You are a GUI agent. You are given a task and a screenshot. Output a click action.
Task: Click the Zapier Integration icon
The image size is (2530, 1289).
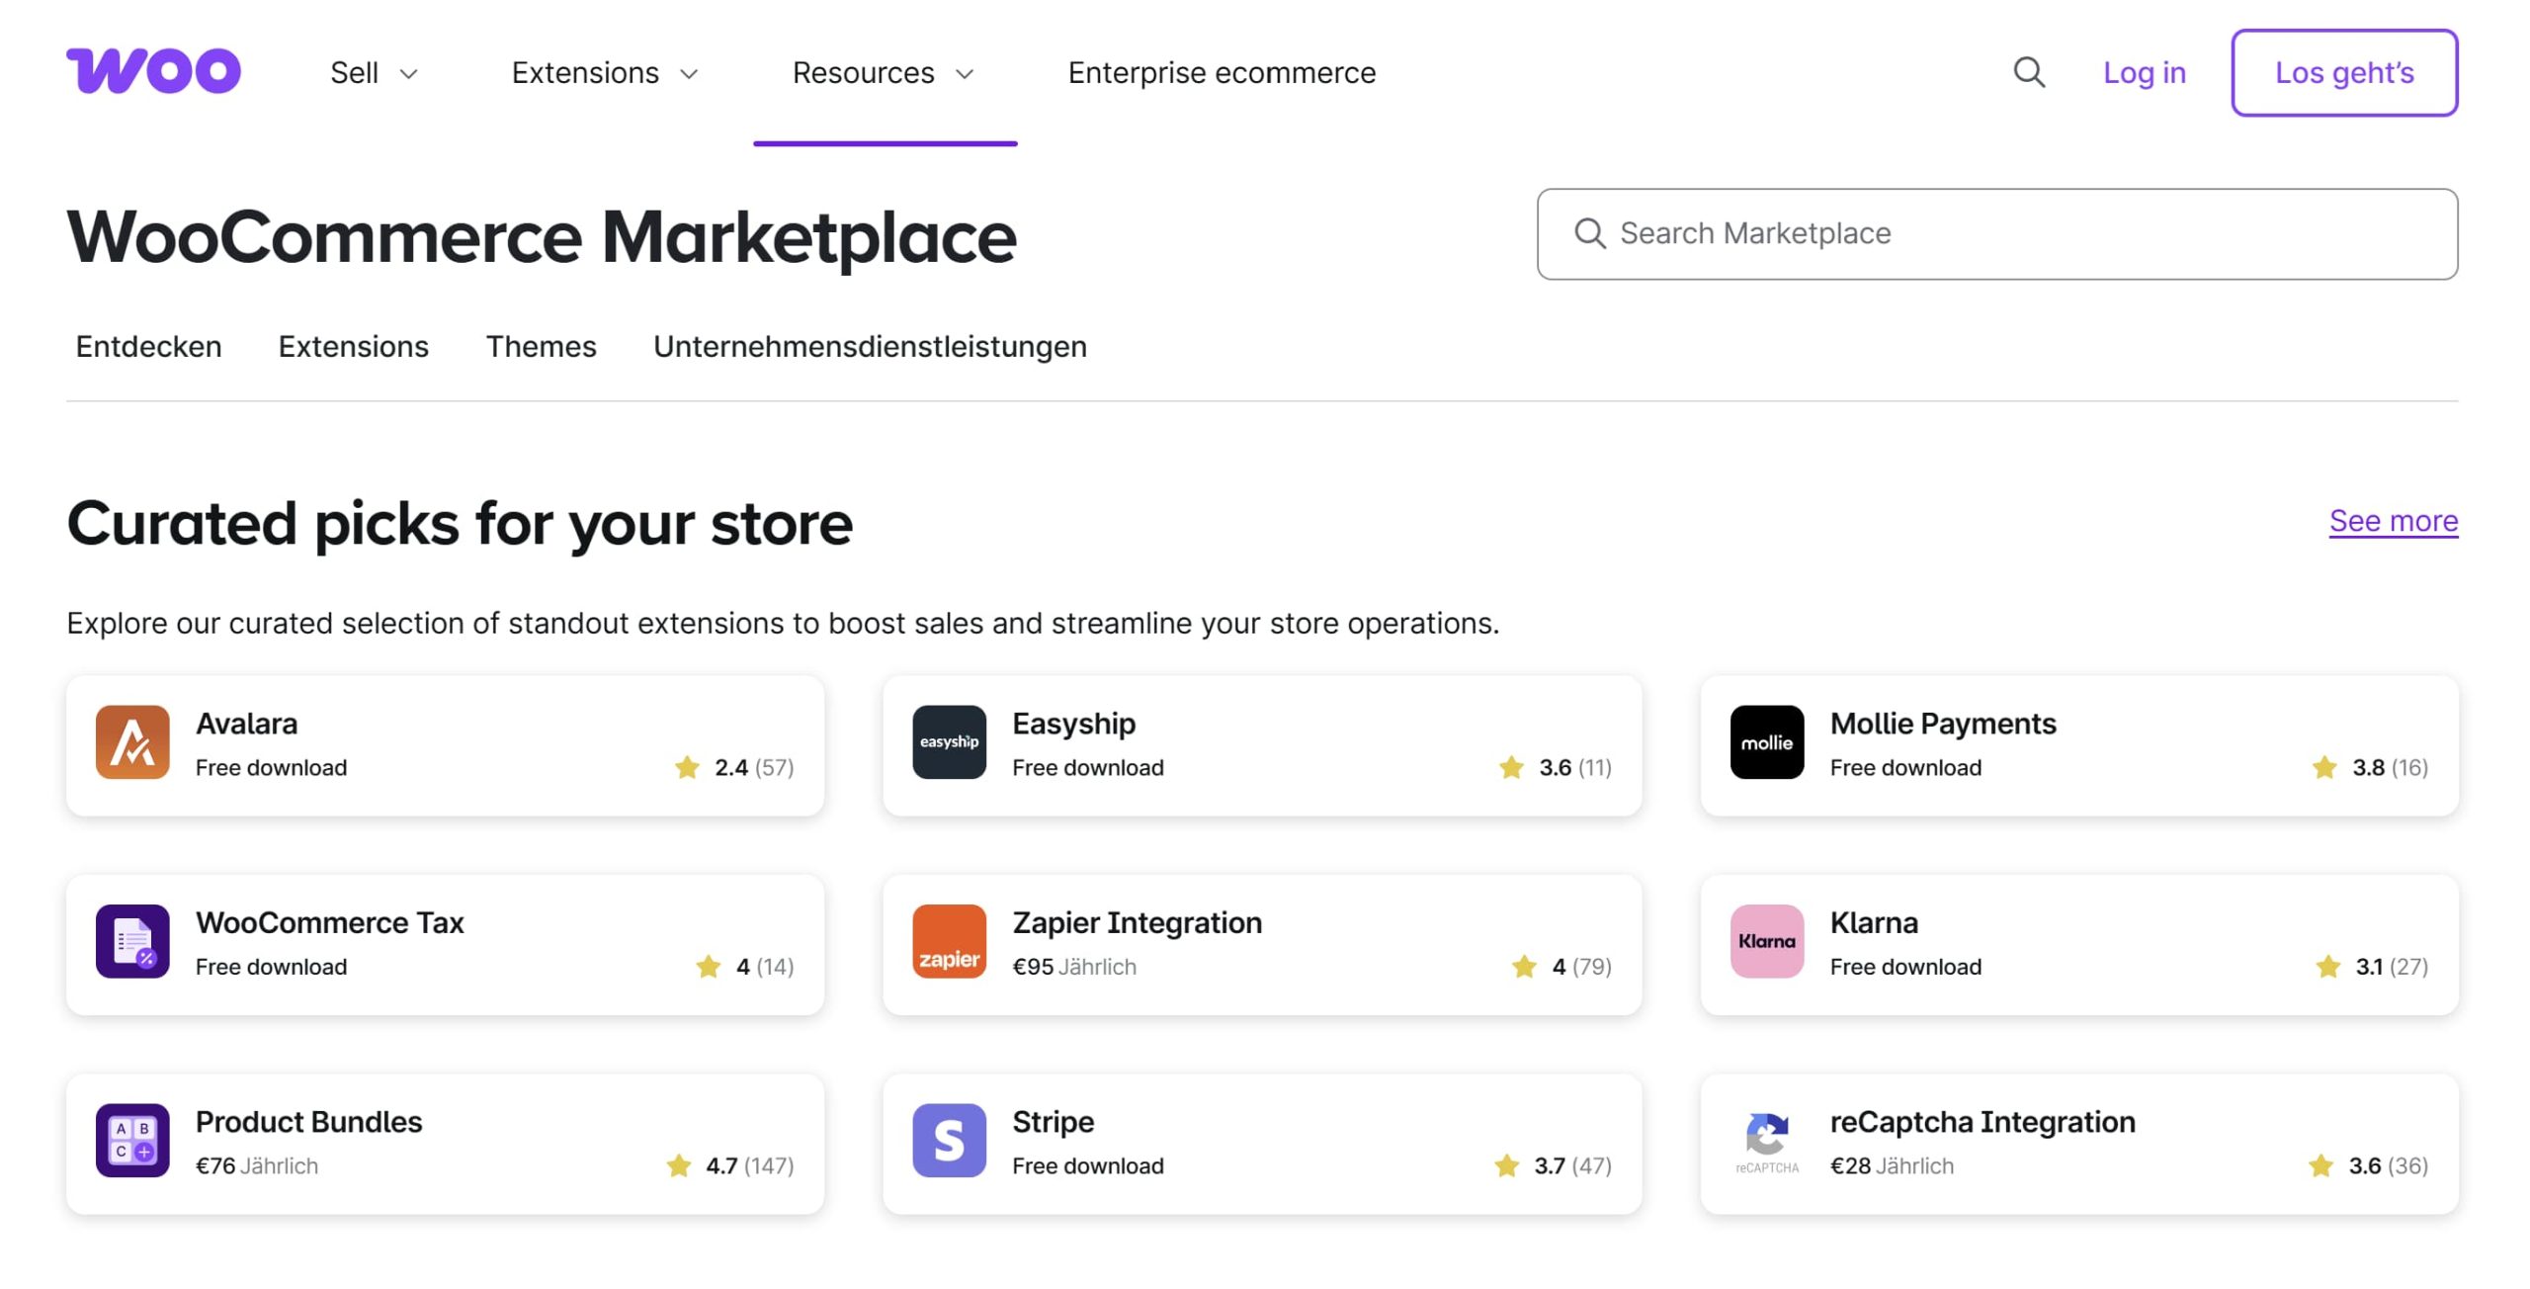click(x=949, y=941)
